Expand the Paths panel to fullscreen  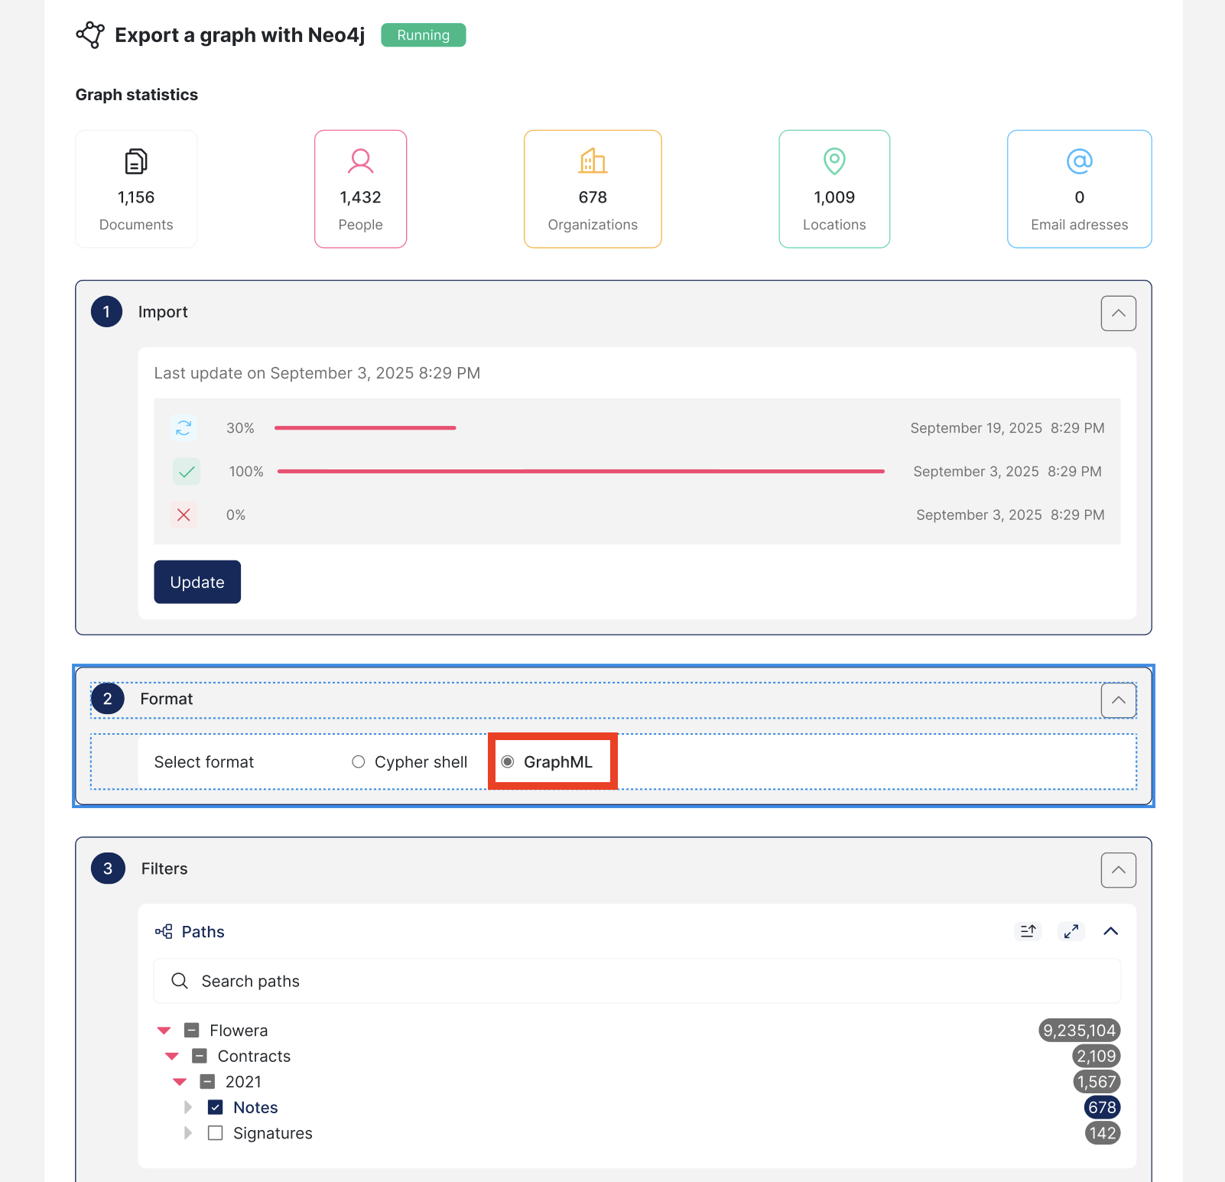pos(1071,931)
